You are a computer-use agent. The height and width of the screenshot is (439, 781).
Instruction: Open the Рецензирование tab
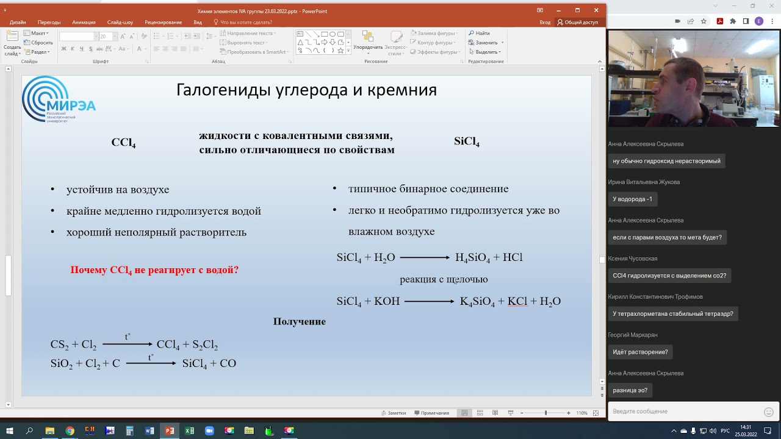pyautogui.click(x=163, y=22)
